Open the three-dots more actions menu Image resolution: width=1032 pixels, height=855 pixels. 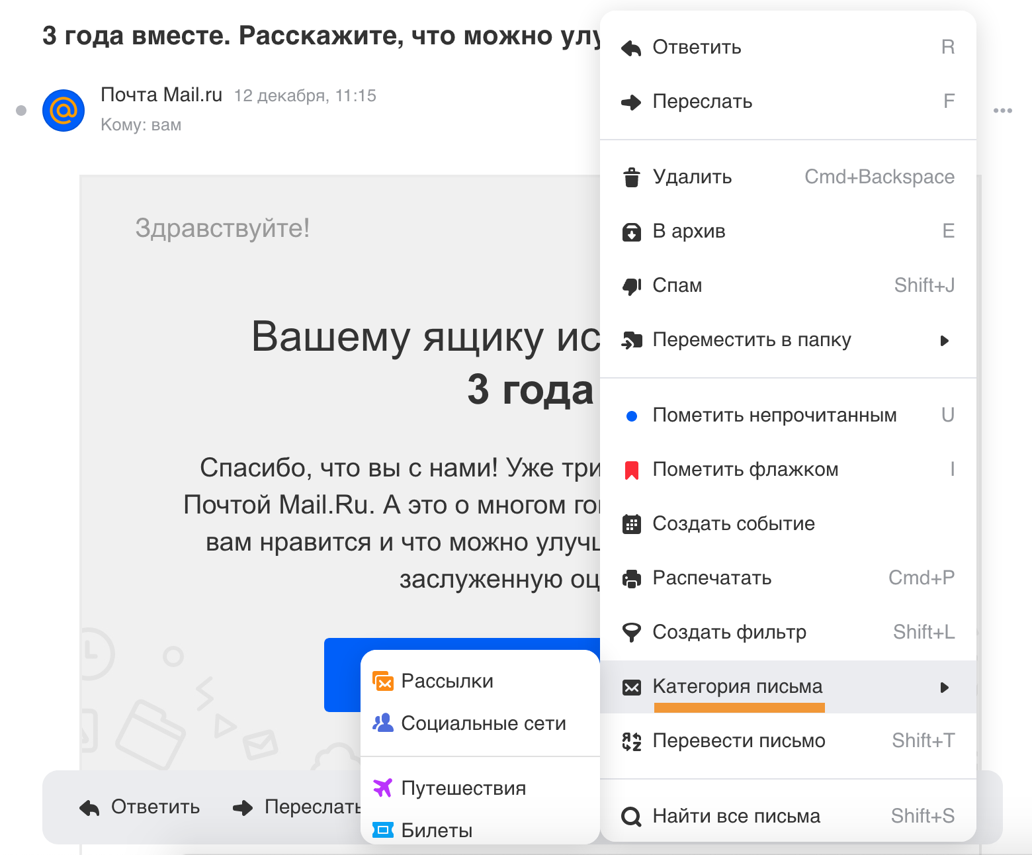point(1003,111)
